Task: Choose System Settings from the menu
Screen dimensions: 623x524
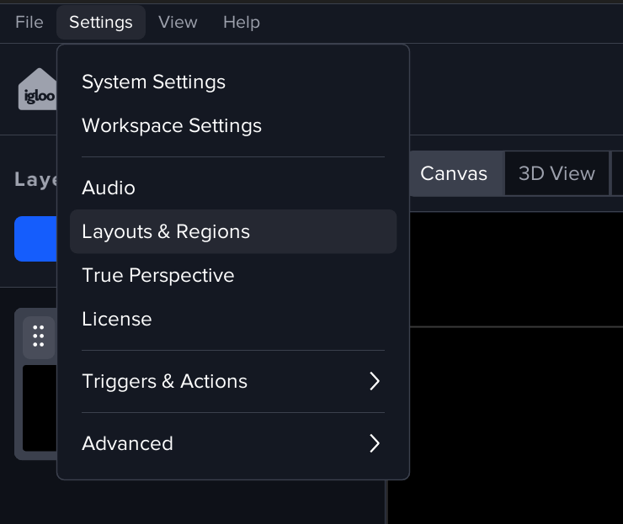Action: 153,82
